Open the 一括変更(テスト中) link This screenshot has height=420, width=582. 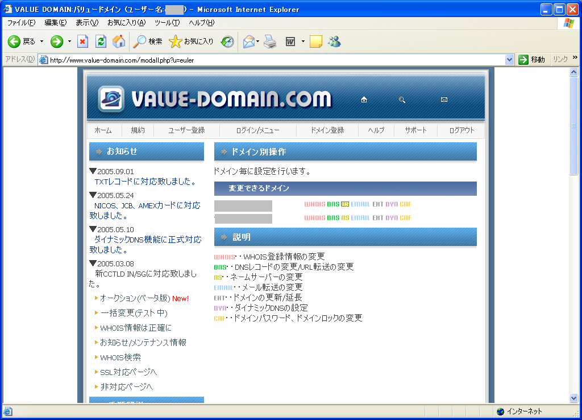pyautogui.click(x=134, y=313)
